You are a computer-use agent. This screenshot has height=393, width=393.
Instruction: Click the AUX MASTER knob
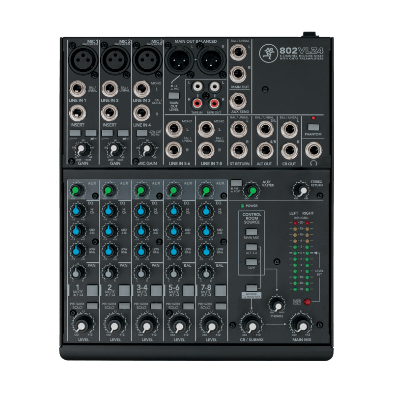pyautogui.click(x=252, y=191)
